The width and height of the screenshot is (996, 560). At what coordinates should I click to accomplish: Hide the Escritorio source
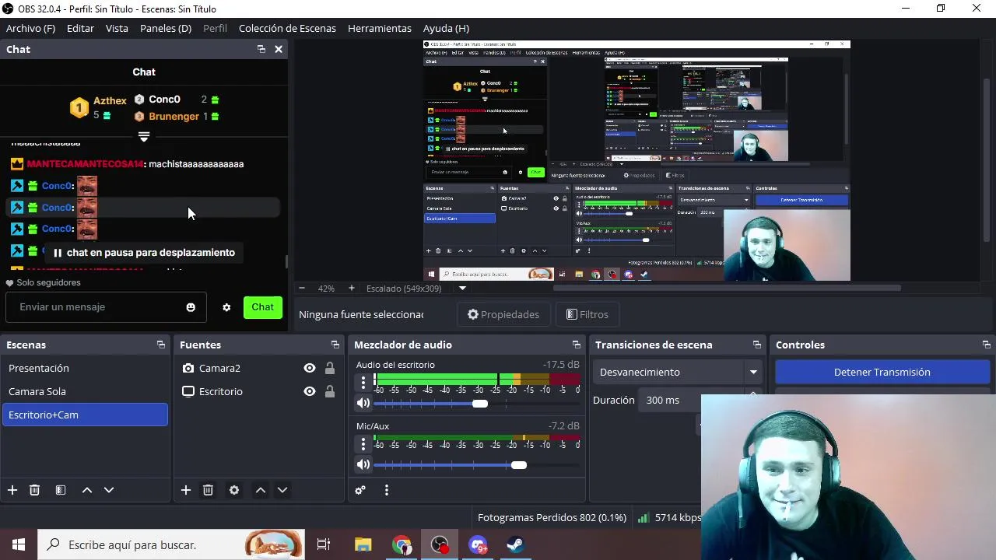coord(310,391)
